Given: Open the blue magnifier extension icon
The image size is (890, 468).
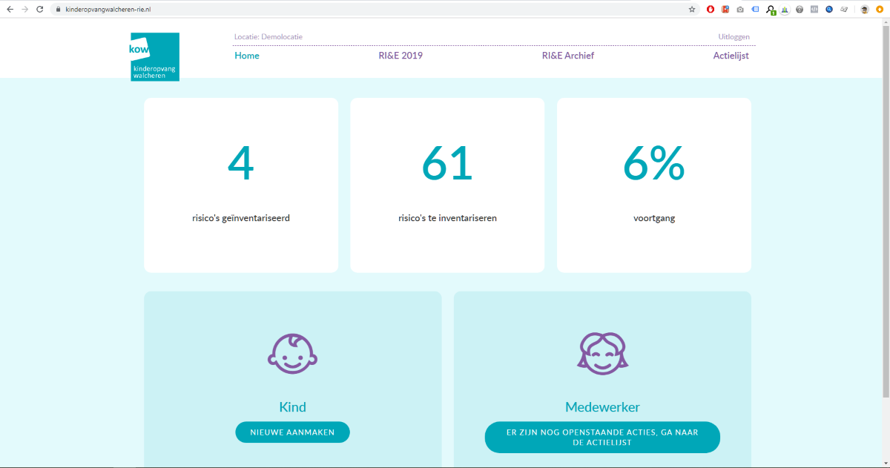Looking at the screenshot, I should click(829, 10).
